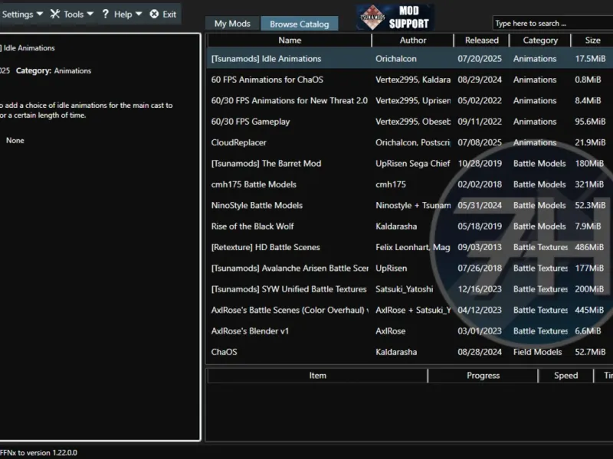This screenshot has height=459, width=613.
Task: Click the Field Models category cell
Action: [x=537, y=352]
